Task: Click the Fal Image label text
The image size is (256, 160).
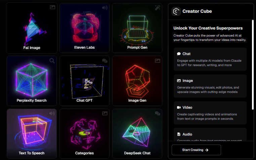Action: pyautogui.click(x=32, y=48)
